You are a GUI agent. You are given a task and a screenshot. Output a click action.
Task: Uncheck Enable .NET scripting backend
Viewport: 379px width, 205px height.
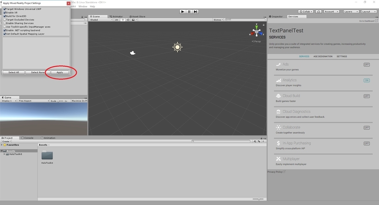[x=4, y=30]
